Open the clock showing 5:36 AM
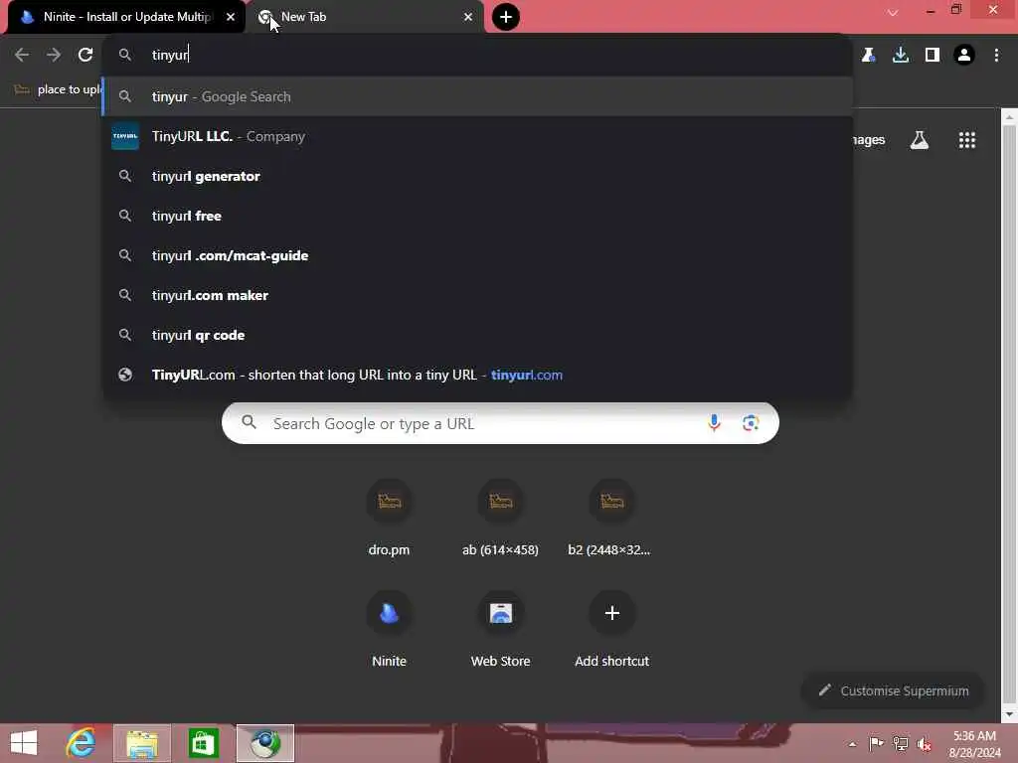The height and width of the screenshot is (763, 1018). point(974,744)
